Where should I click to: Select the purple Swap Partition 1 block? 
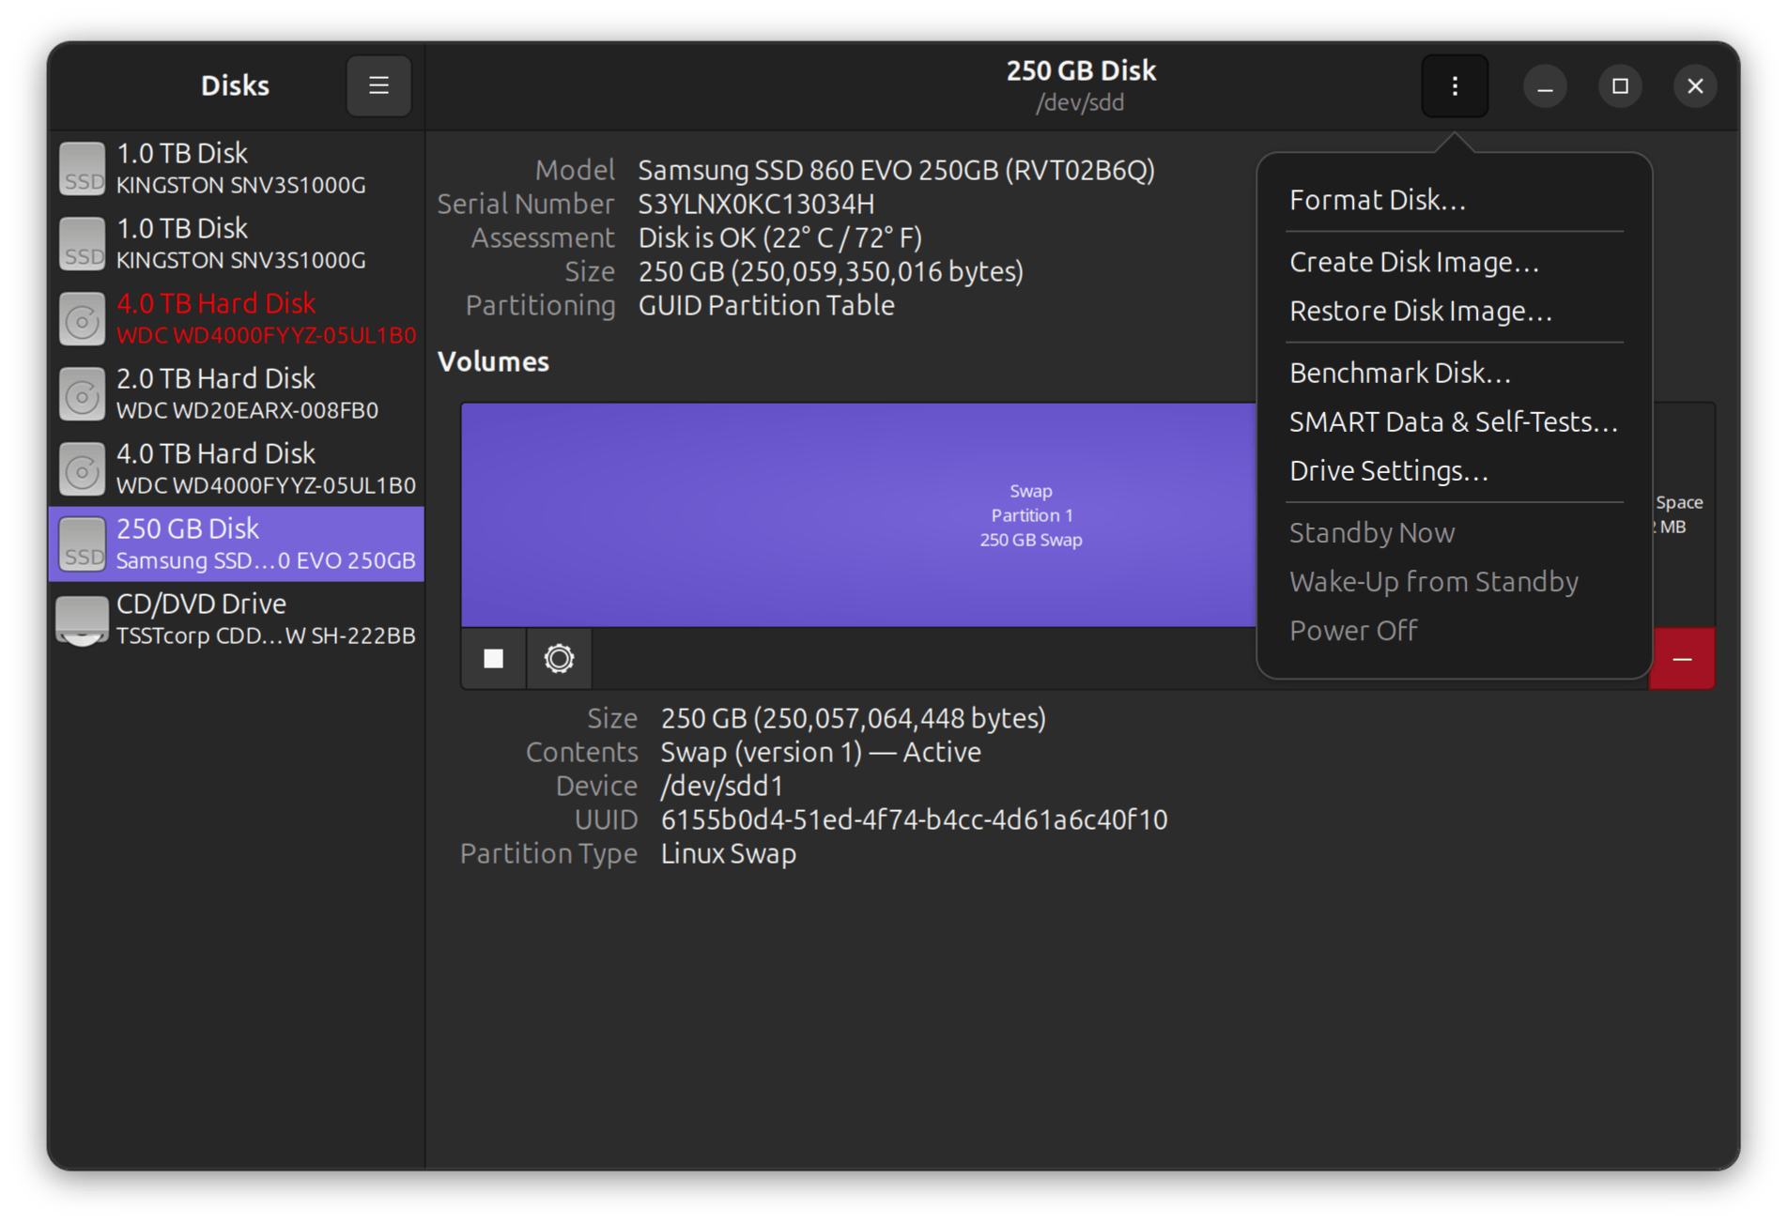pyautogui.click(x=857, y=514)
